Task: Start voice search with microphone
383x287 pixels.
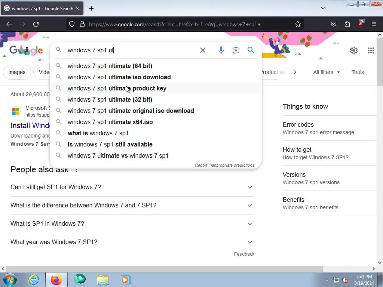Action: click(x=221, y=50)
